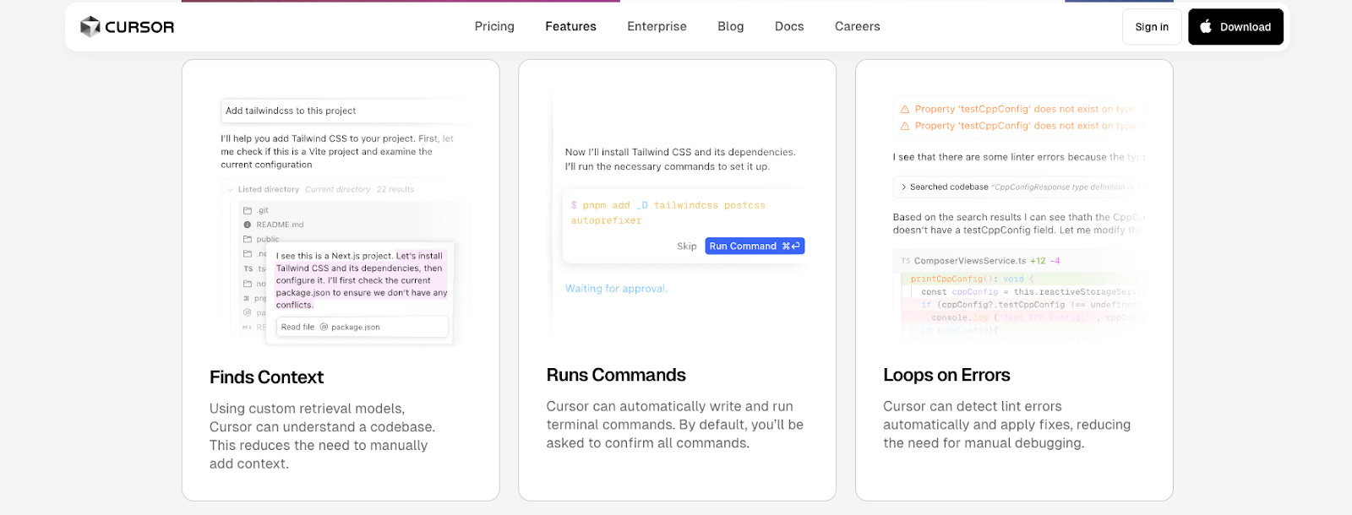Click Skip next to Run Command
This screenshot has width=1352, height=515.
(686, 247)
